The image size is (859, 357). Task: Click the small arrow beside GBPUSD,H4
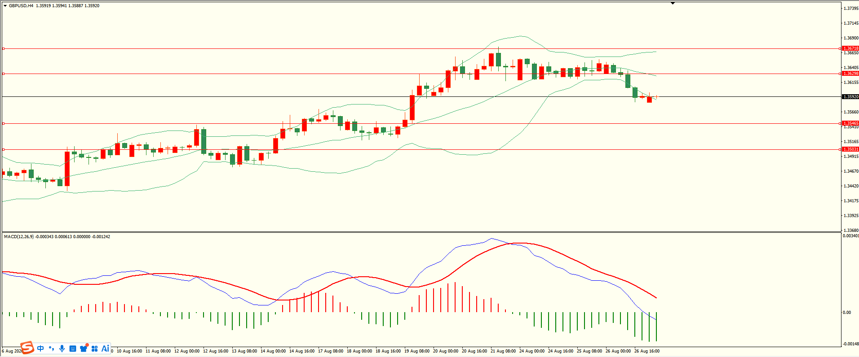click(x=5, y=6)
